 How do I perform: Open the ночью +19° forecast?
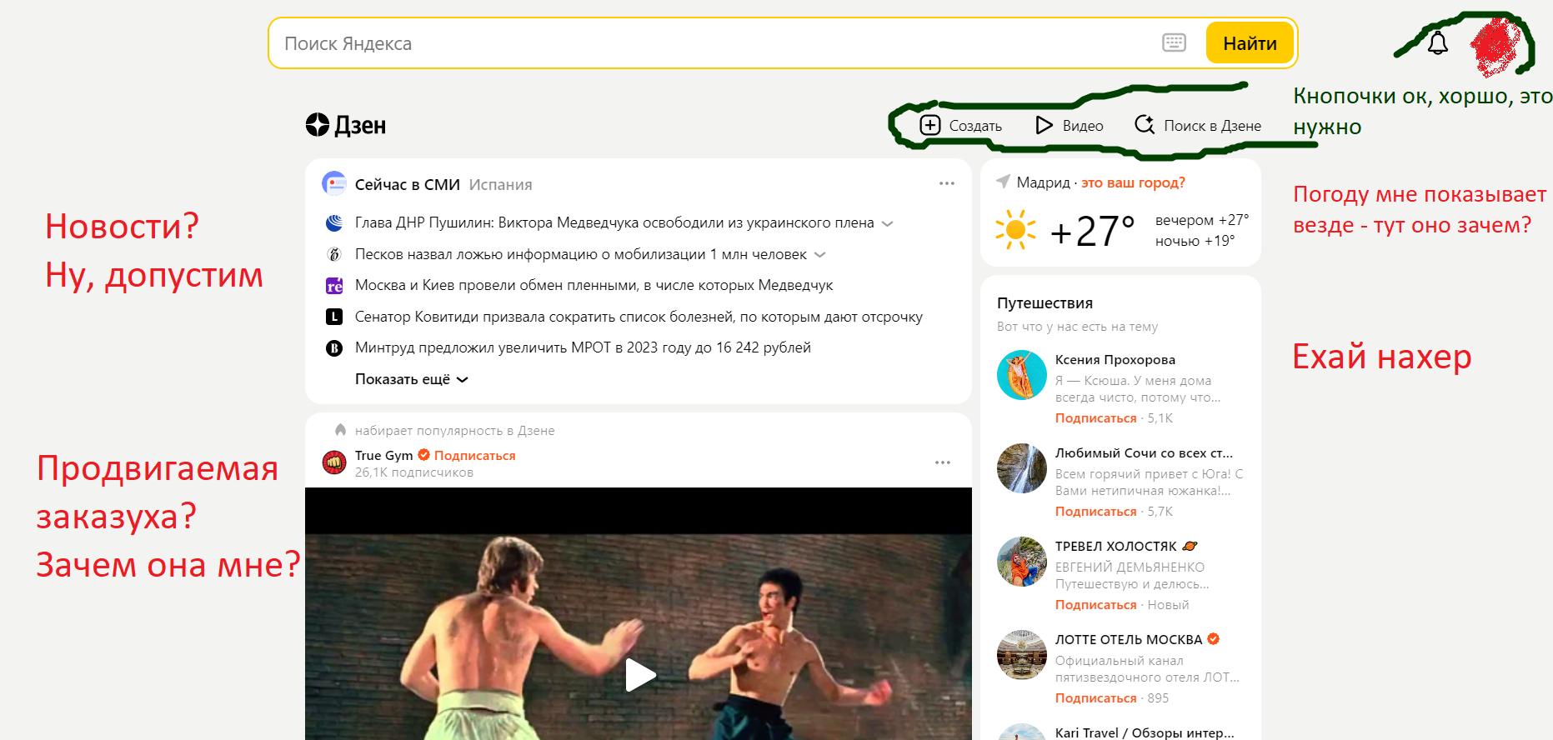(x=1195, y=241)
